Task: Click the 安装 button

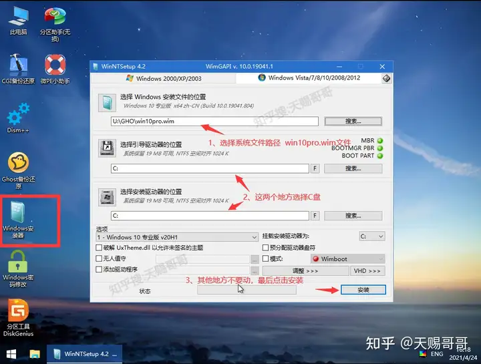Action: [363, 290]
